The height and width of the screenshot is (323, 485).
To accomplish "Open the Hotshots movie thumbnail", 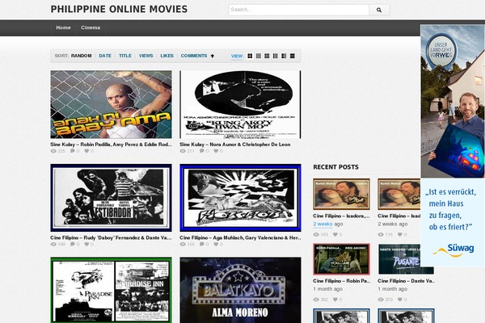I will click(x=240, y=198).
